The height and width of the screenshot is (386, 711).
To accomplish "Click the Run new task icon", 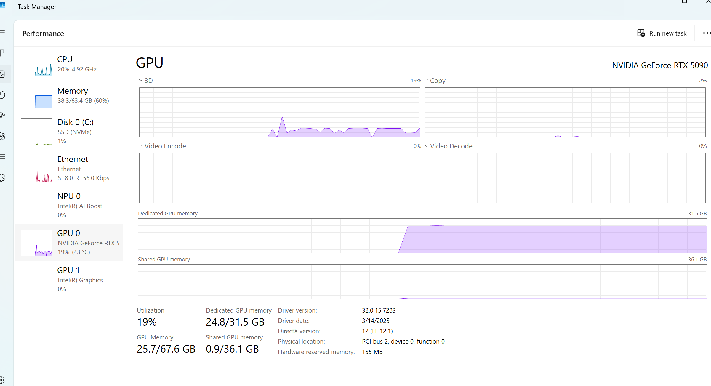I will coord(641,33).
